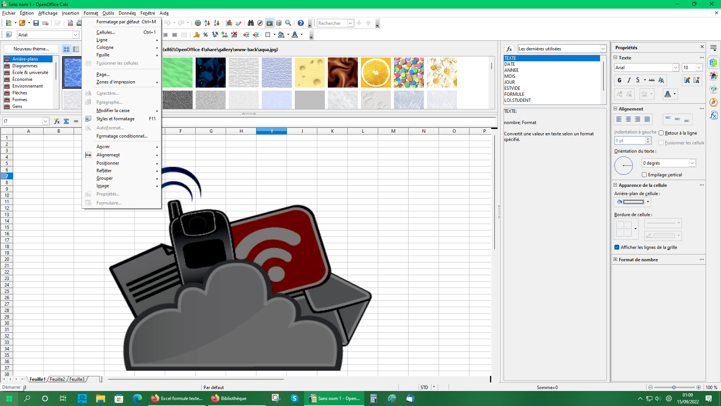Select the DATE function in the list
The image size is (721, 406).
point(552,64)
